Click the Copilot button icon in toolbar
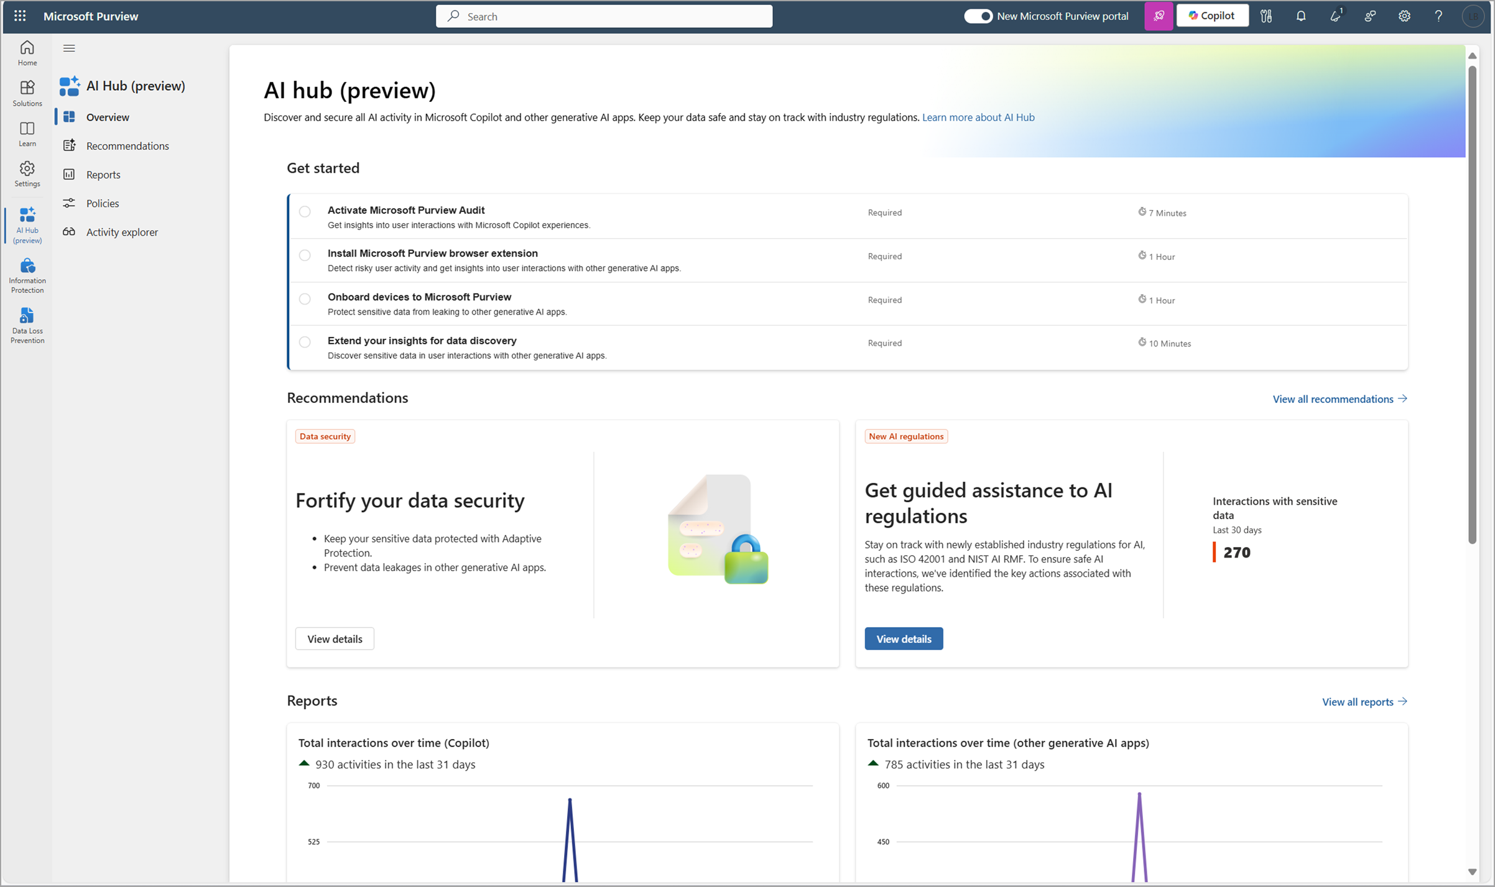1495x887 pixels. point(1213,16)
